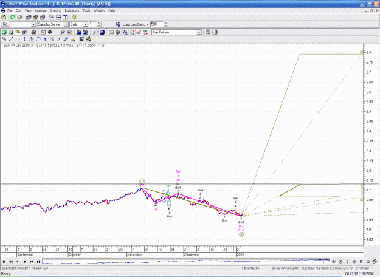Open the Analyze menu

tap(41, 10)
